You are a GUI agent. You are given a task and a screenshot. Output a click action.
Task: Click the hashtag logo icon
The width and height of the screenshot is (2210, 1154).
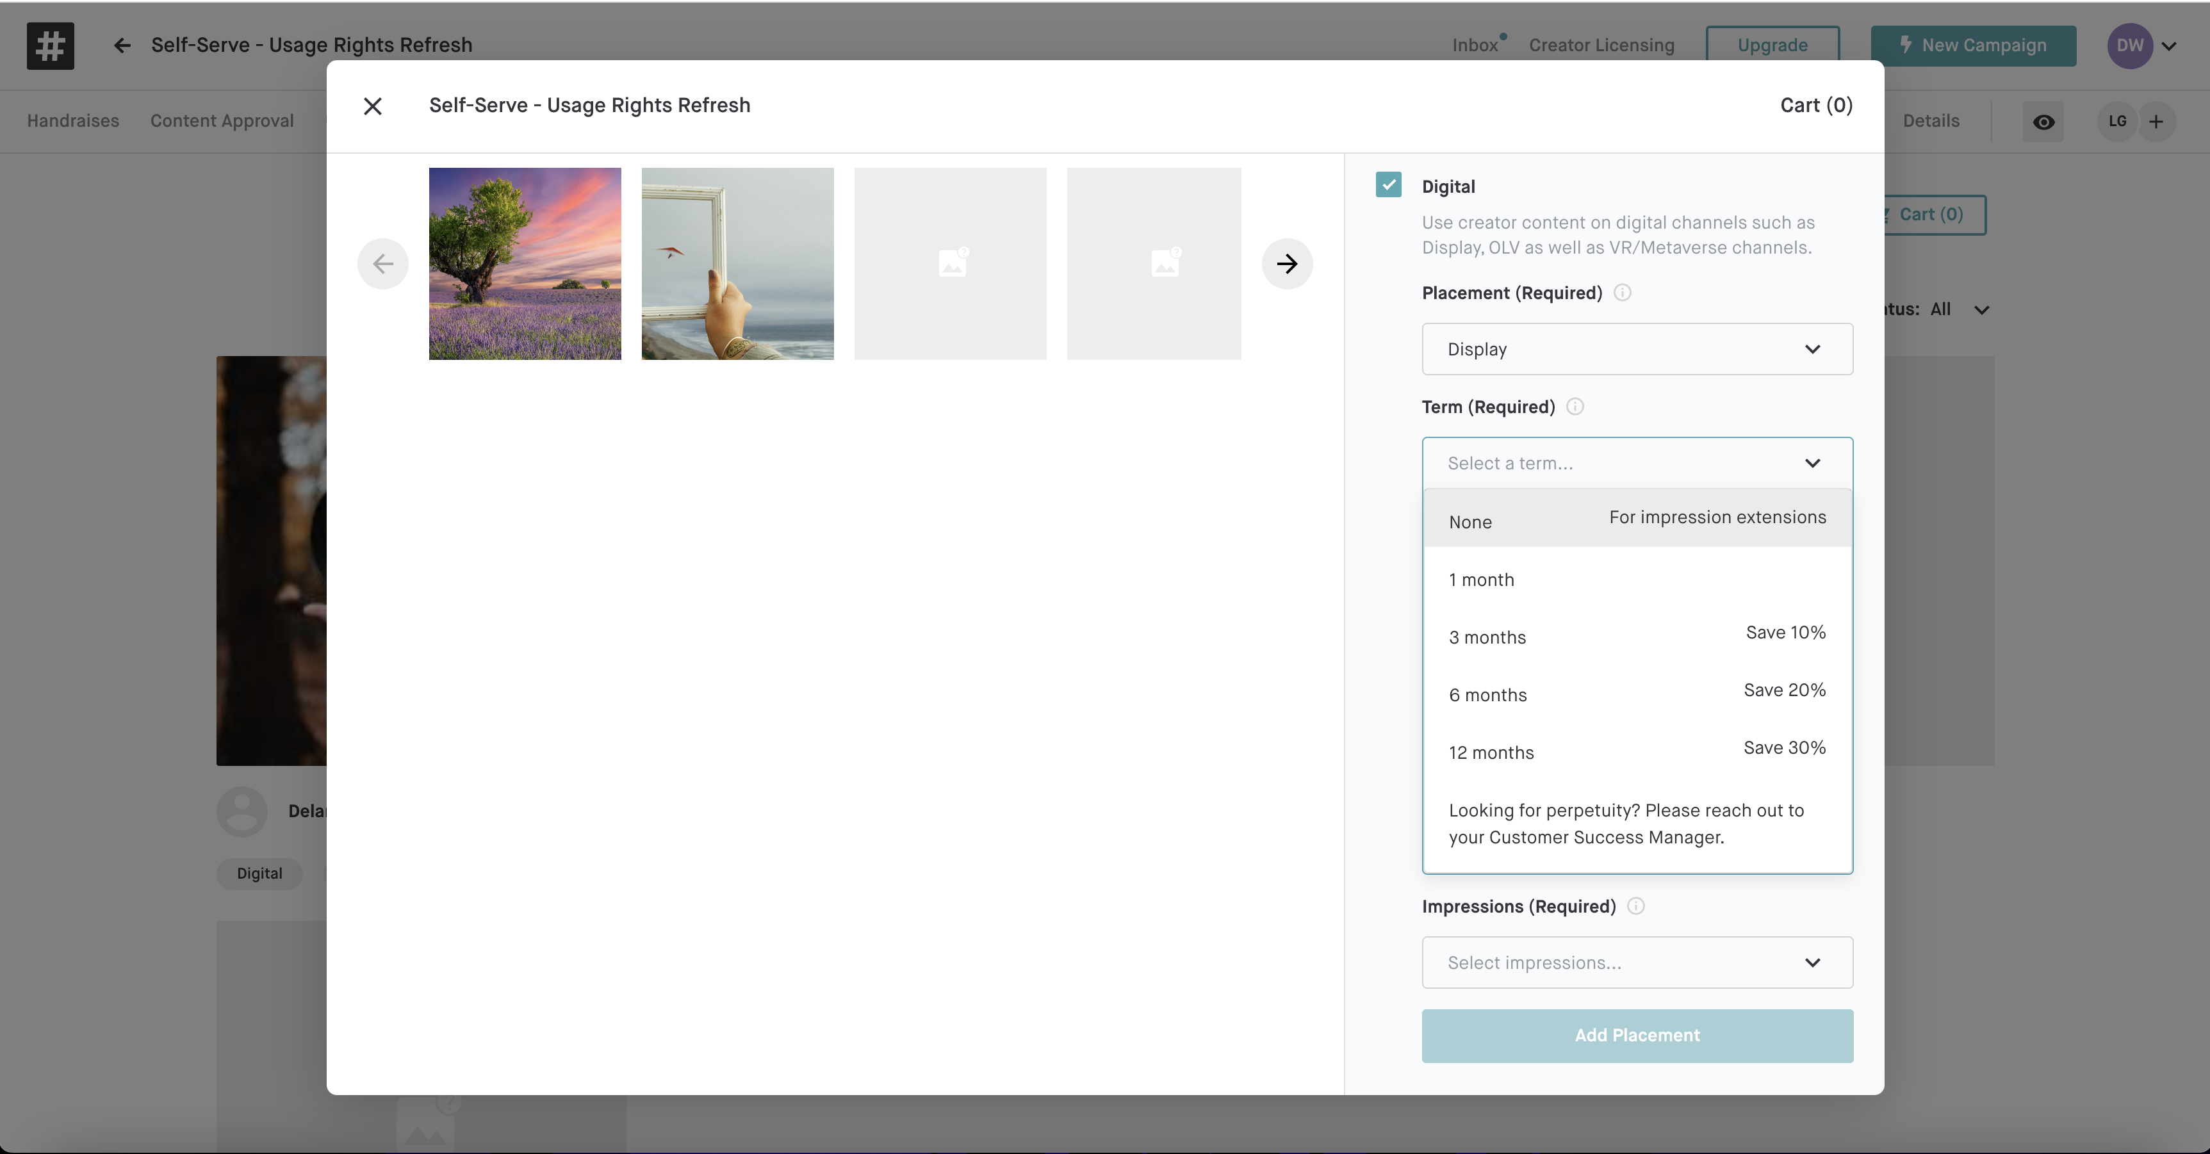[50, 45]
